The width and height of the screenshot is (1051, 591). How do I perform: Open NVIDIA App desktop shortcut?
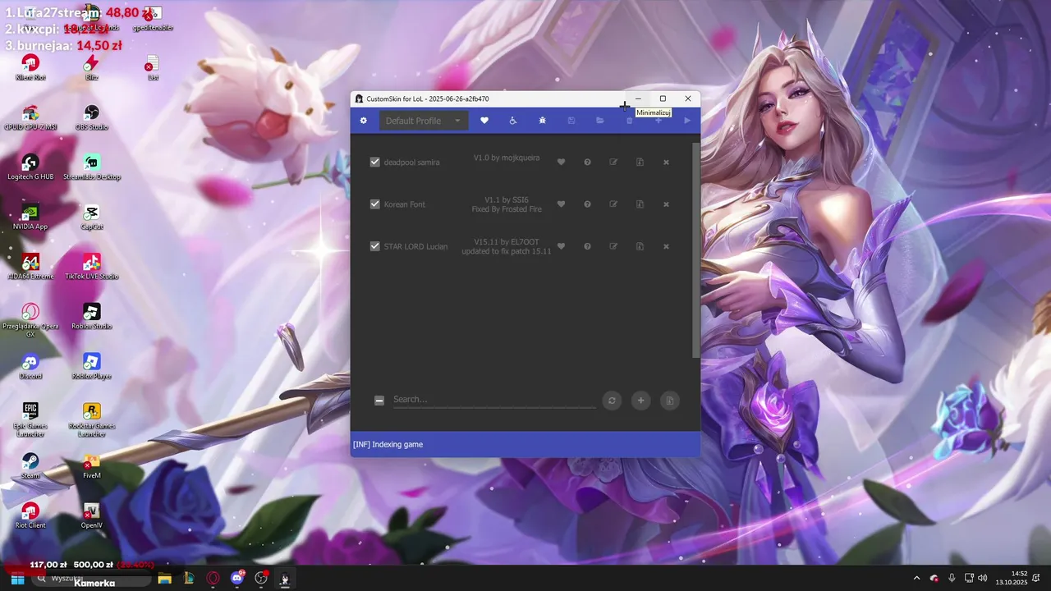[30, 218]
